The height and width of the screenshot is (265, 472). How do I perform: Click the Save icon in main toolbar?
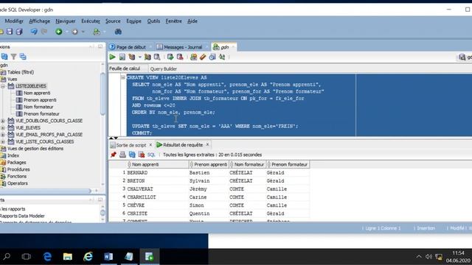pyautogui.click(x=10, y=32)
